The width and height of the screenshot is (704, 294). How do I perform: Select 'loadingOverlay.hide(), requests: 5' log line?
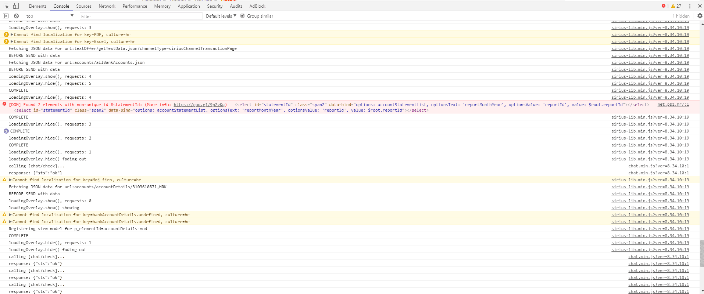50,83
